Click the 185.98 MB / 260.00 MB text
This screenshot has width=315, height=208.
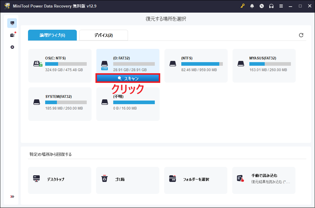(64, 108)
